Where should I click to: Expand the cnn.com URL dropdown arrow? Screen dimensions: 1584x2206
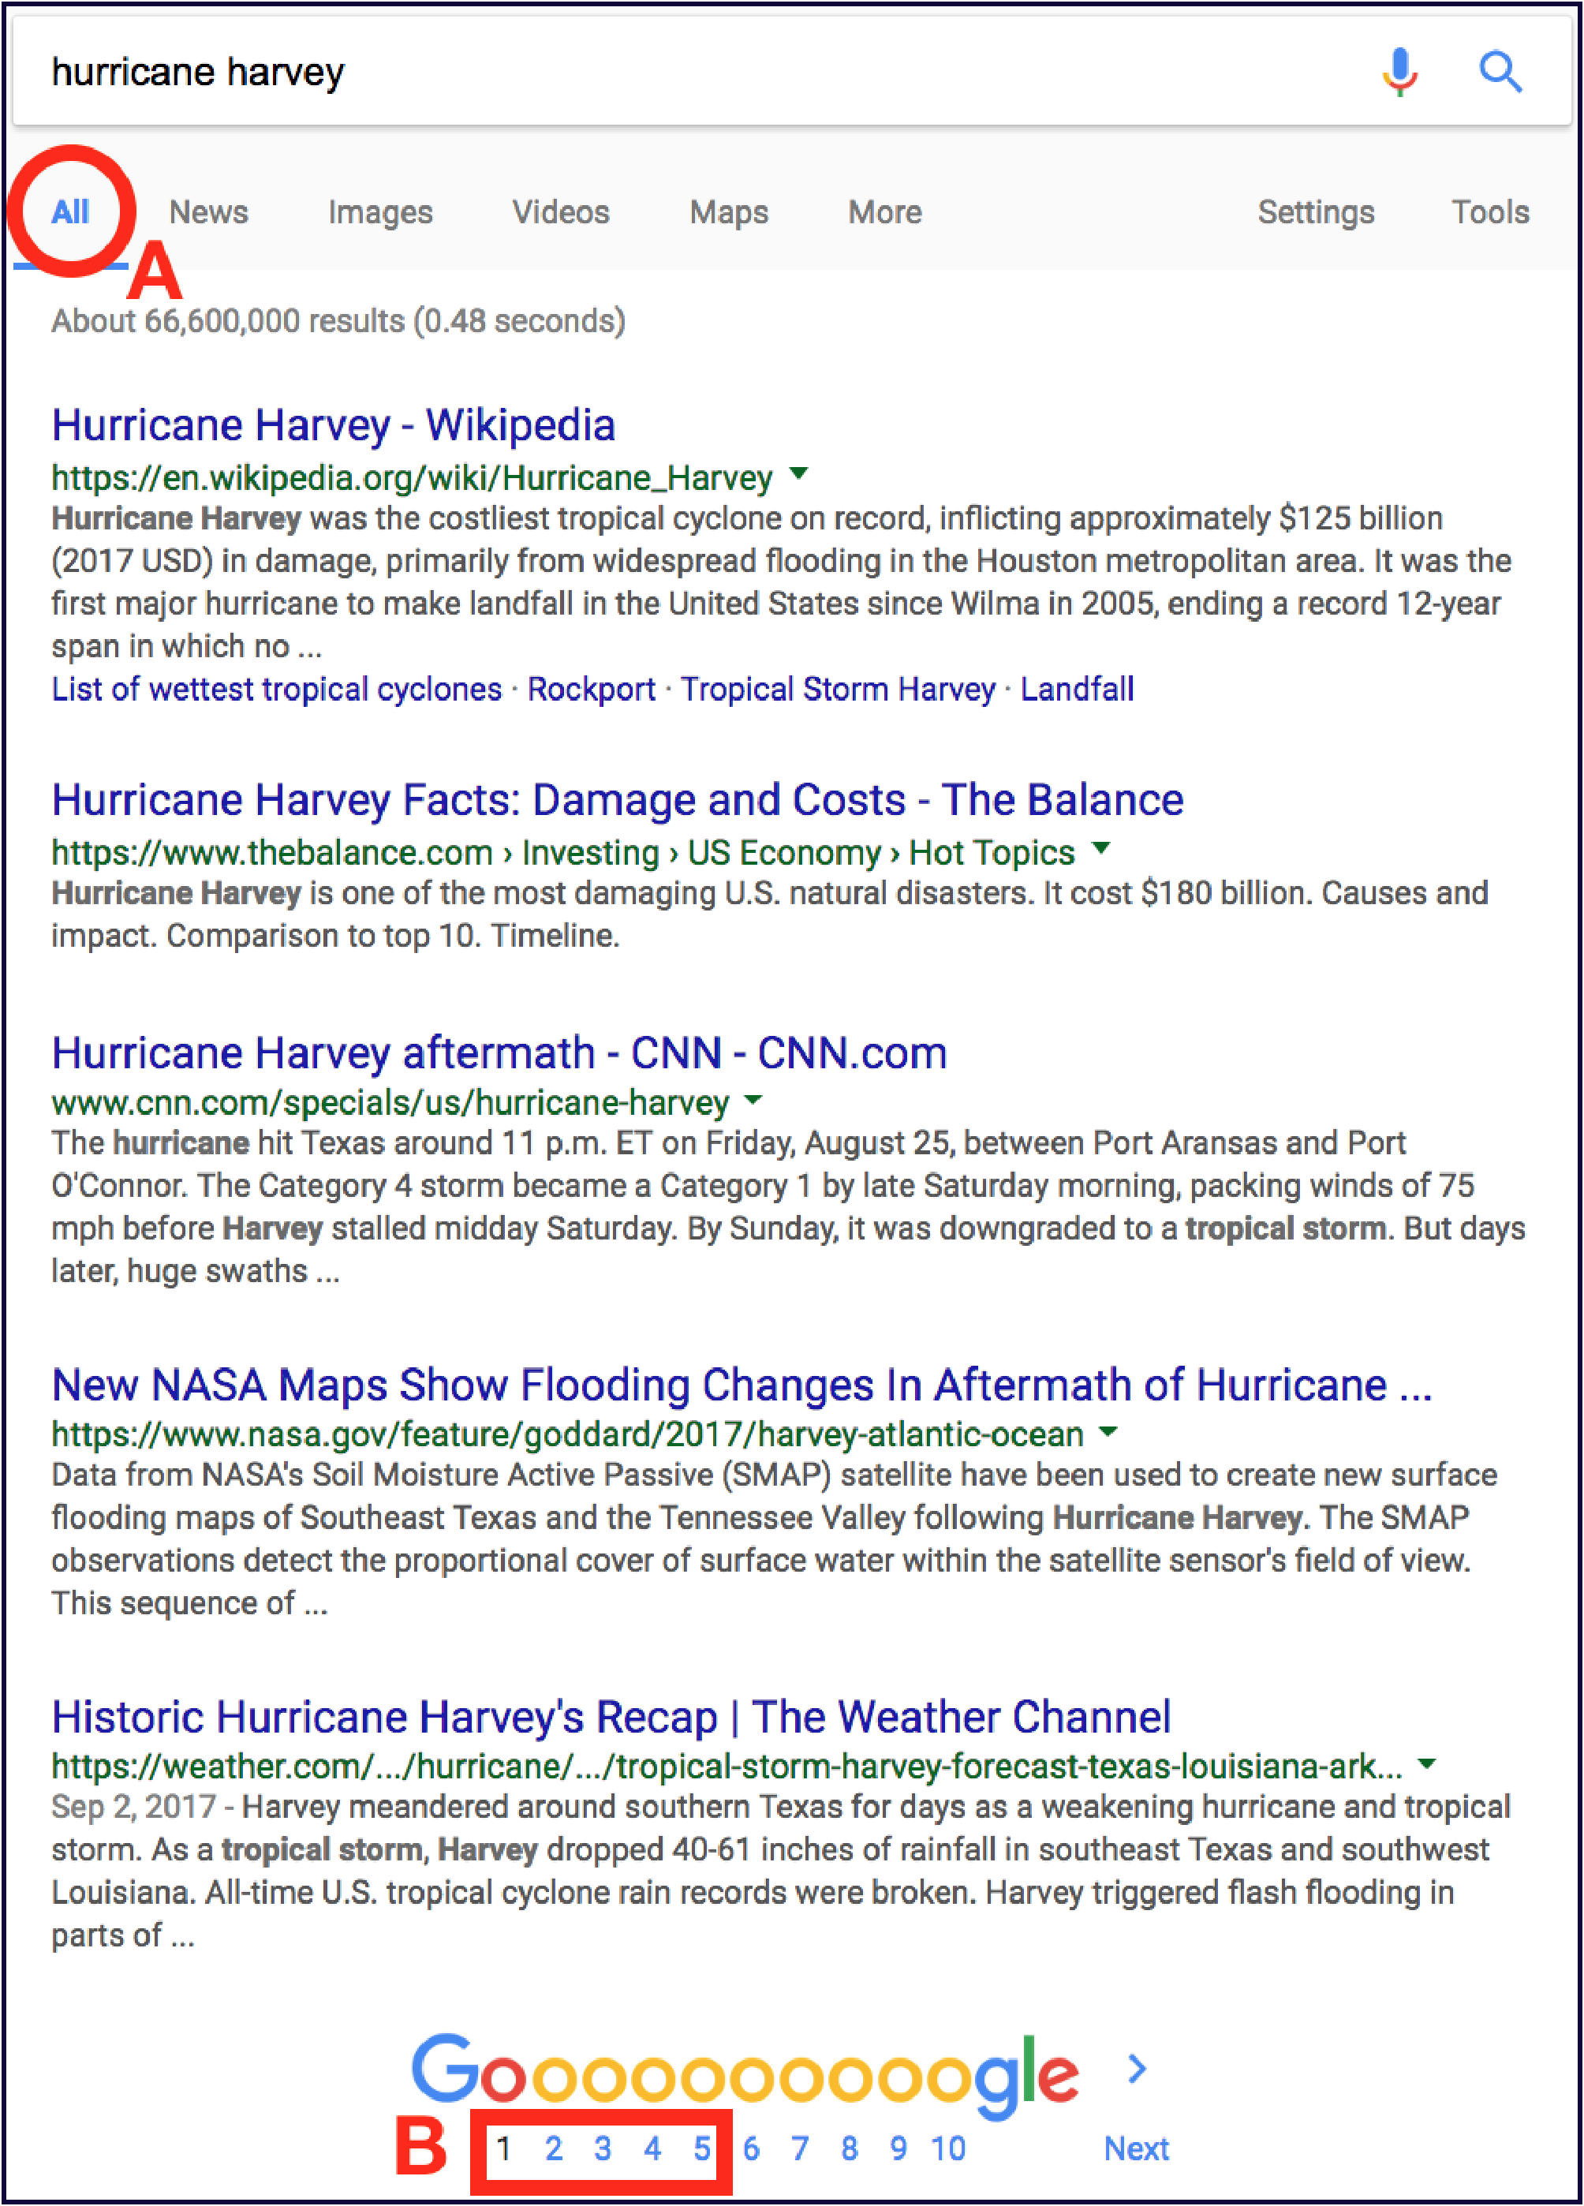(753, 1100)
